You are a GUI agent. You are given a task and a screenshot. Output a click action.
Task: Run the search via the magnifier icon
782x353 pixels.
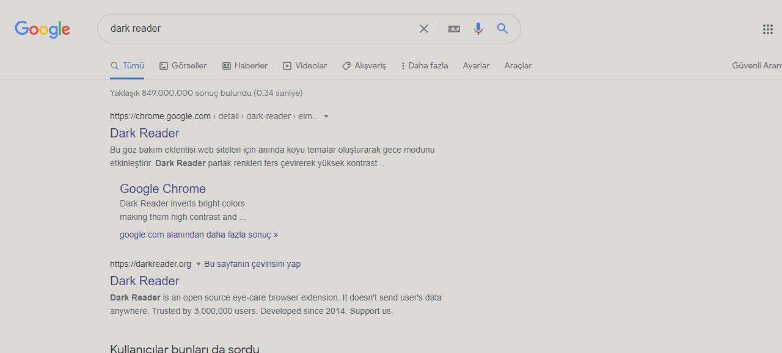(503, 29)
